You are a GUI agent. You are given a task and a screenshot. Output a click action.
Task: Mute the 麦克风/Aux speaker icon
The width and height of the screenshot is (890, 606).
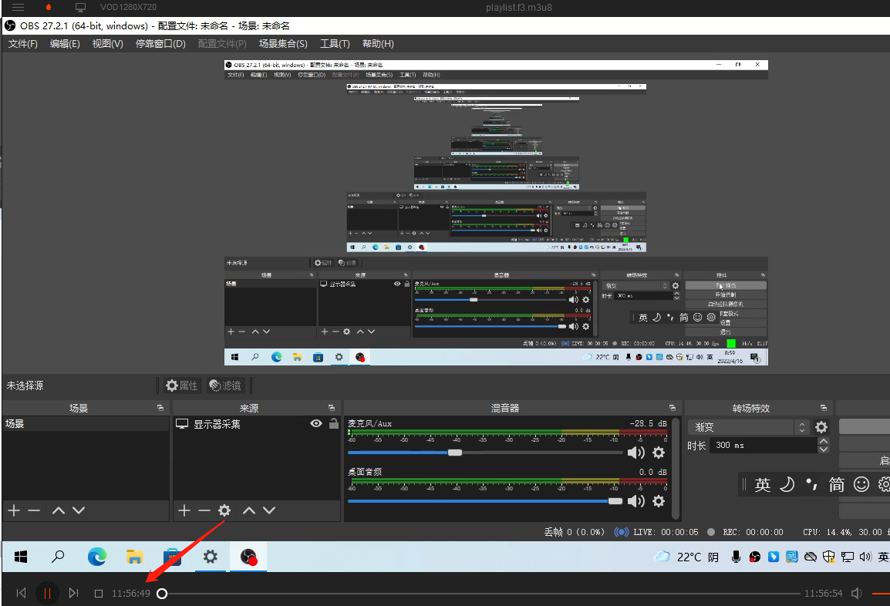coord(636,453)
